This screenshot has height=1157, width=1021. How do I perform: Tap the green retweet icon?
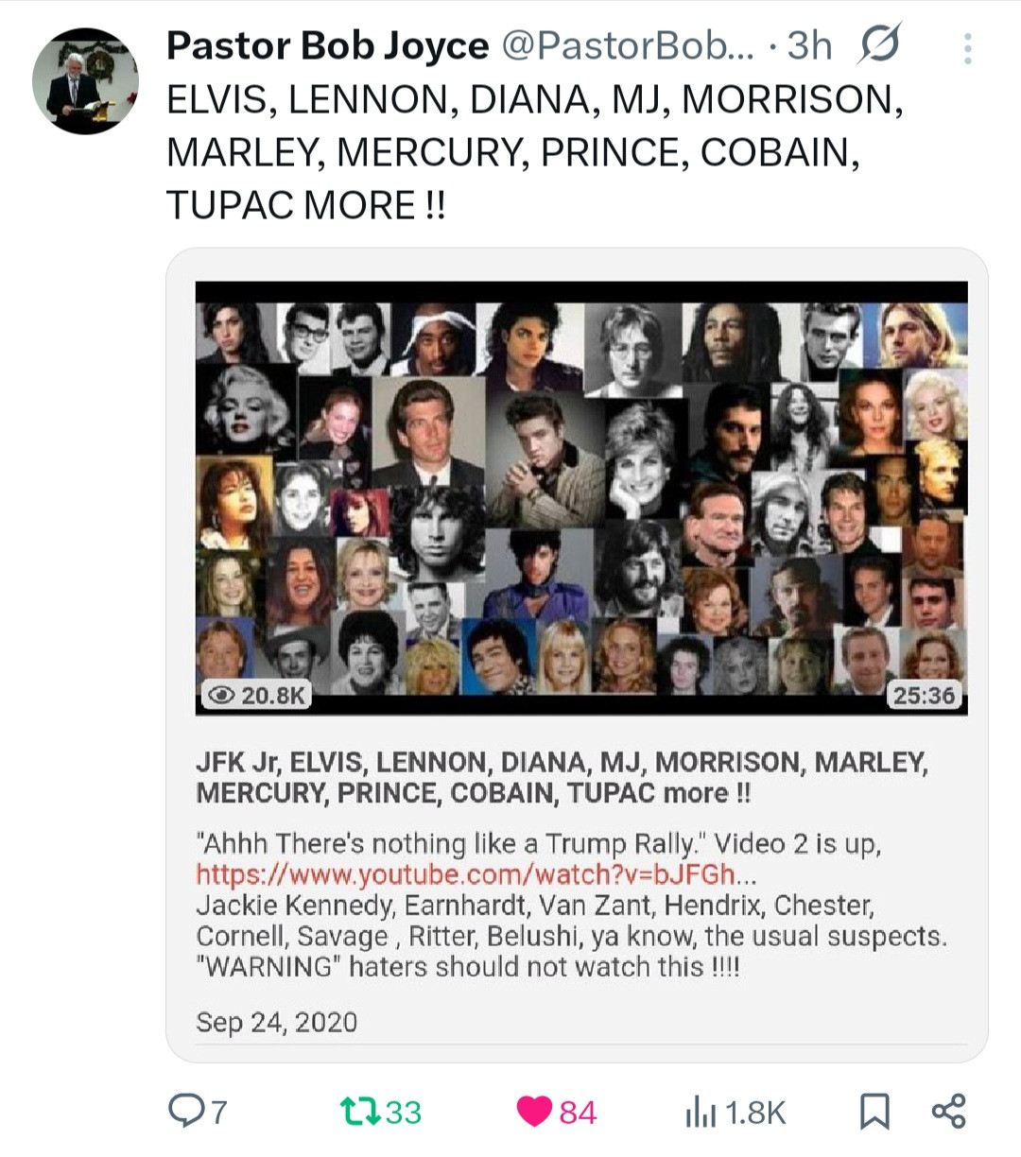(359, 1111)
